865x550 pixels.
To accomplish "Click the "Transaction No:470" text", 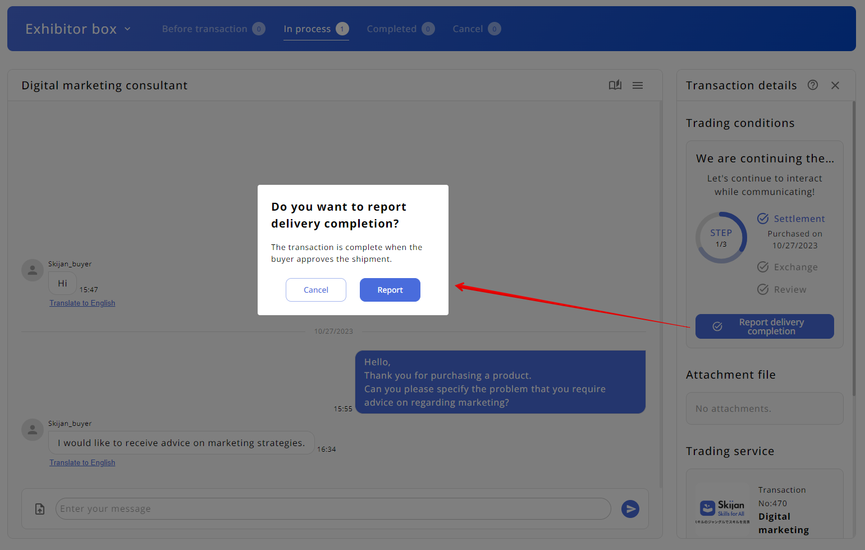I will point(782,497).
